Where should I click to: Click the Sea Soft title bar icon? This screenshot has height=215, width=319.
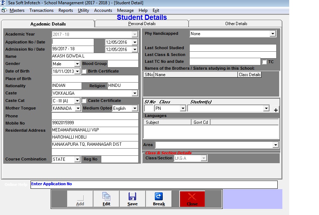3,3
